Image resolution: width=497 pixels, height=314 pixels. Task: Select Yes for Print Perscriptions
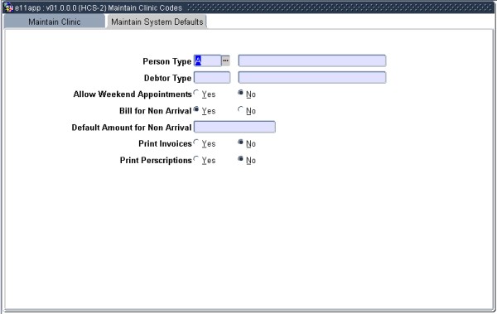click(x=196, y=158)
